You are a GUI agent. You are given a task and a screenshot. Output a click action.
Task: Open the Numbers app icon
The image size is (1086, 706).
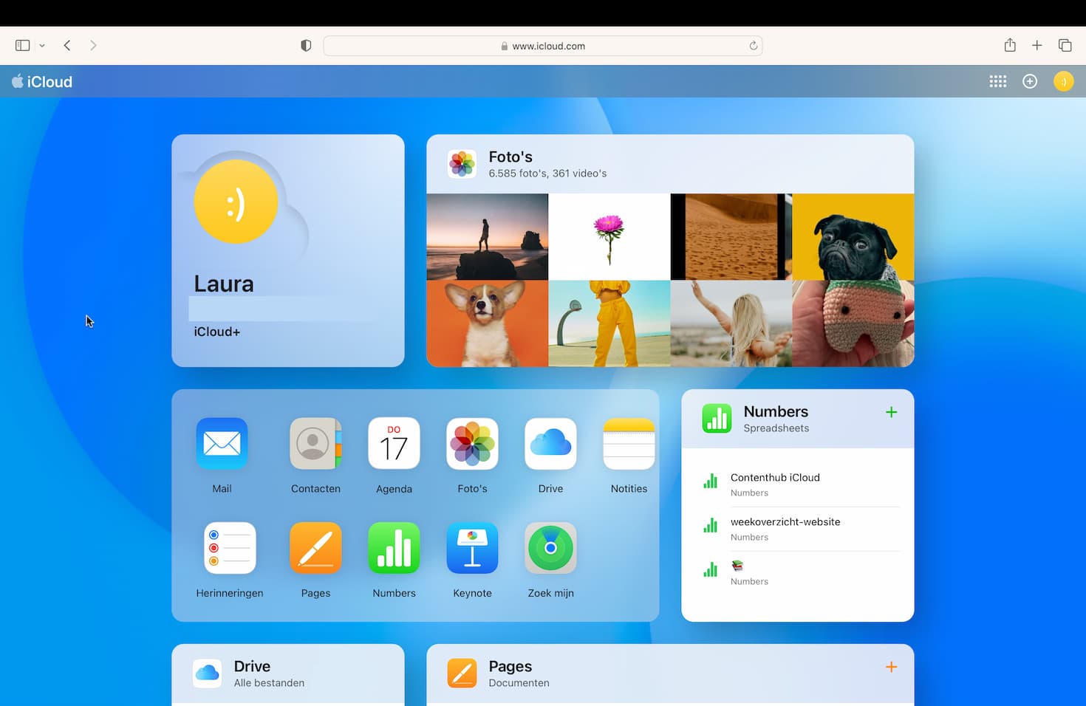(394, 548)
